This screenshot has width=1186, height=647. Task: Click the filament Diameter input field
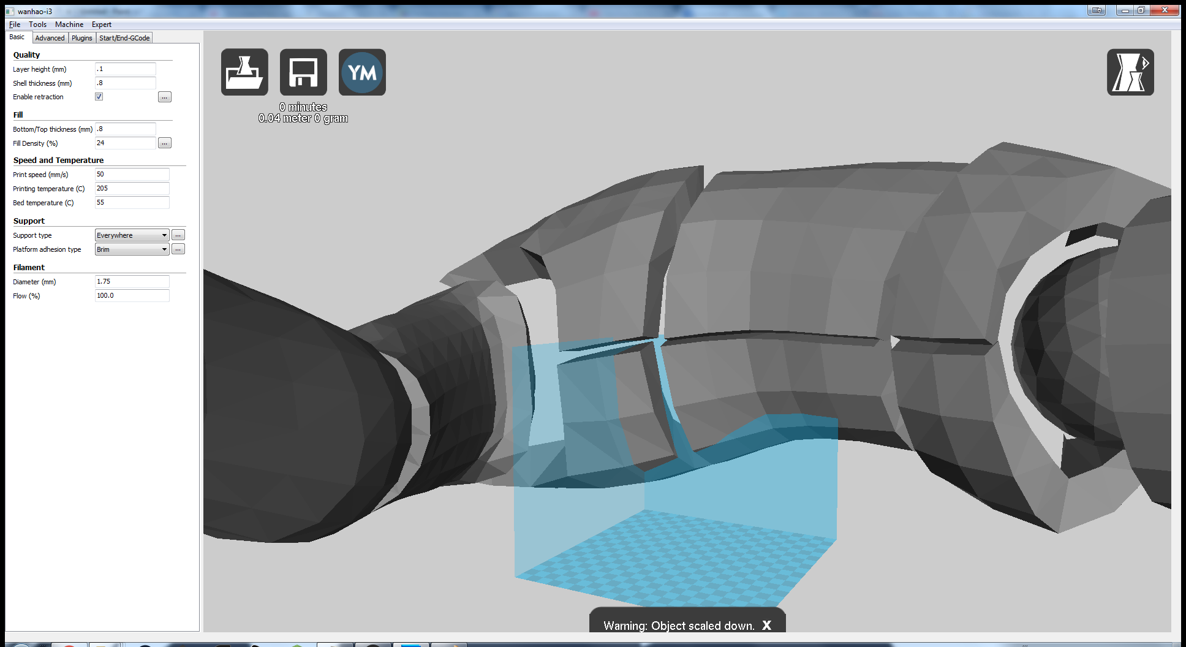click(132, 281)
